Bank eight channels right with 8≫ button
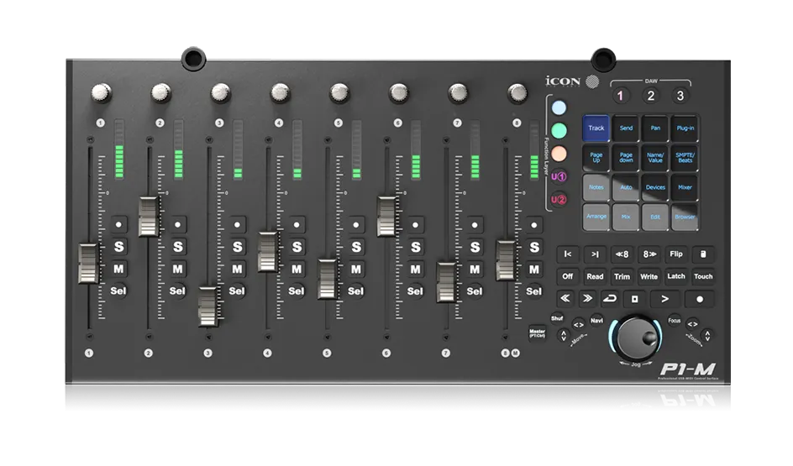This screenshot has height=466, width=793. (x=649, y=254)
